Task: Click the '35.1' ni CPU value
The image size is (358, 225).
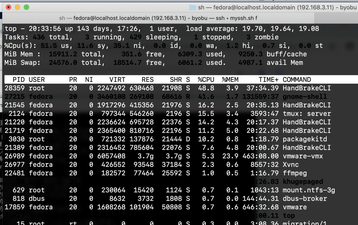Action: 122,46
